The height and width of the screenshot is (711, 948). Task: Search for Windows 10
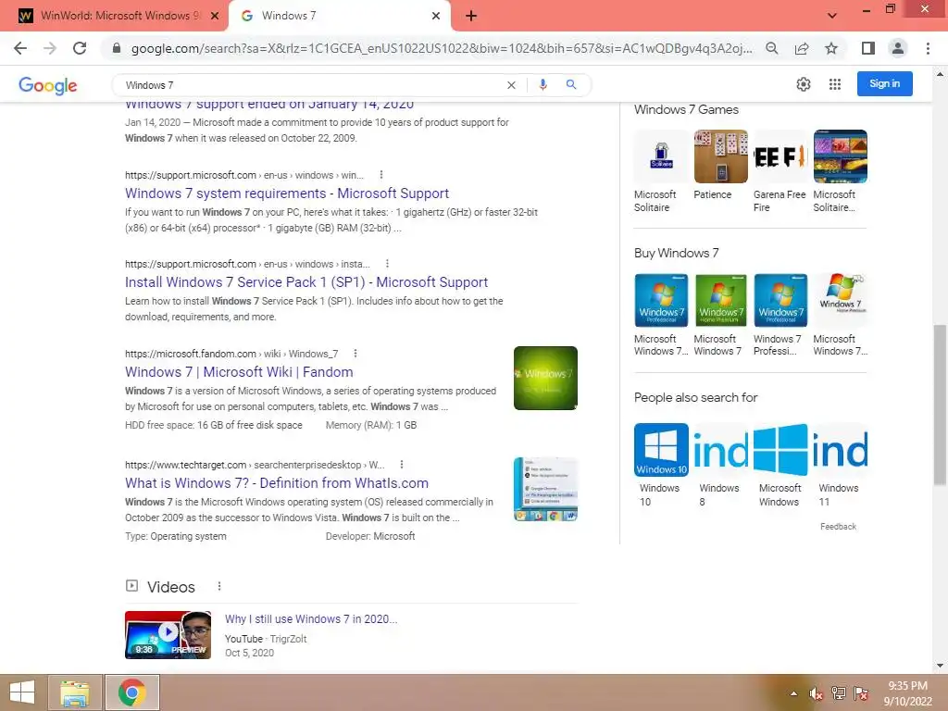(x=661, y=465)
